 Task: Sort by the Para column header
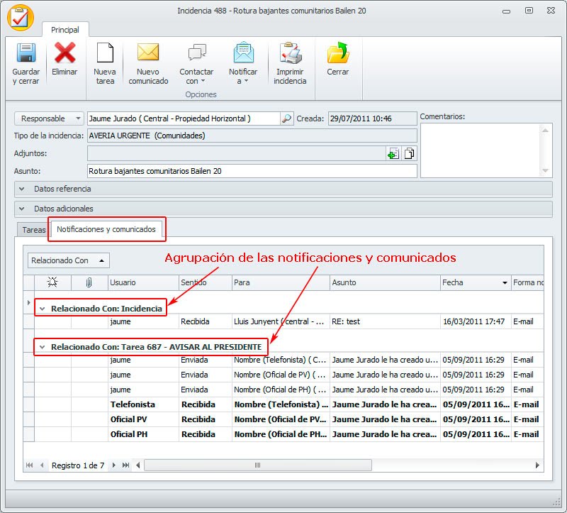point(281,282)
